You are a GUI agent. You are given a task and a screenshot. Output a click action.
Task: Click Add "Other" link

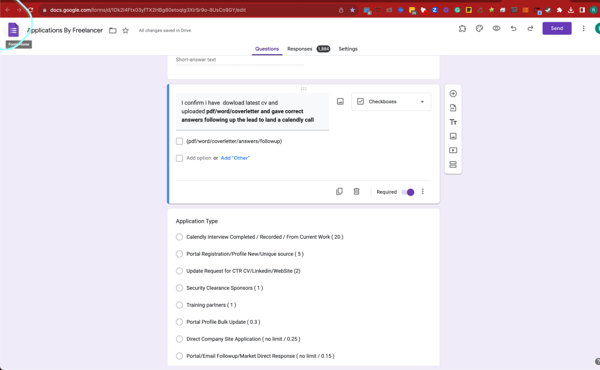(235, 158)
